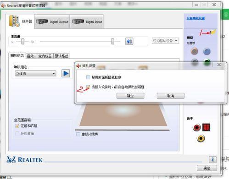Select the red round digital coaxial jack
The height and width of the screenshot is (179, 229).
(x=196, y=127)
